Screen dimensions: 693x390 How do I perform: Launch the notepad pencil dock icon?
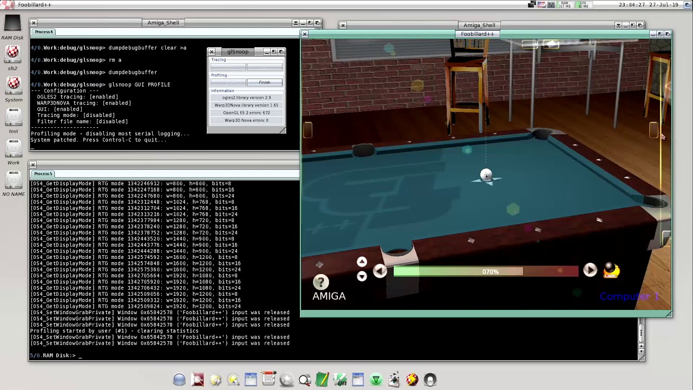[322, 380]
